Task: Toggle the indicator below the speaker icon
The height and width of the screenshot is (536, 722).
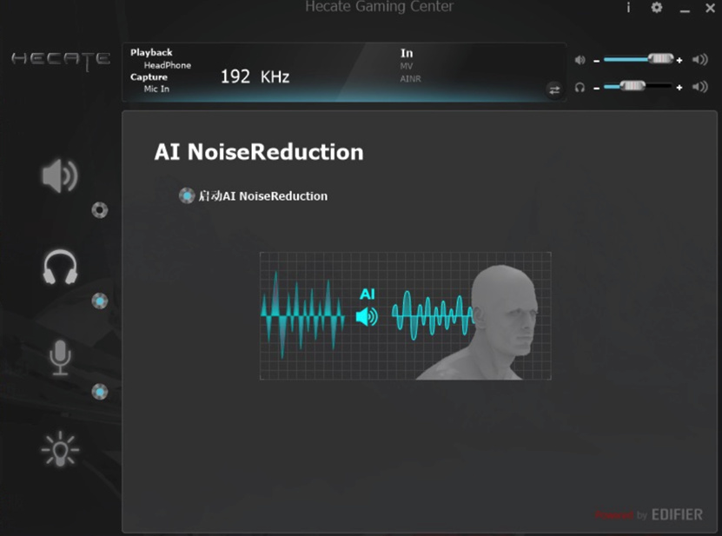Action: [x=99, y=210]
